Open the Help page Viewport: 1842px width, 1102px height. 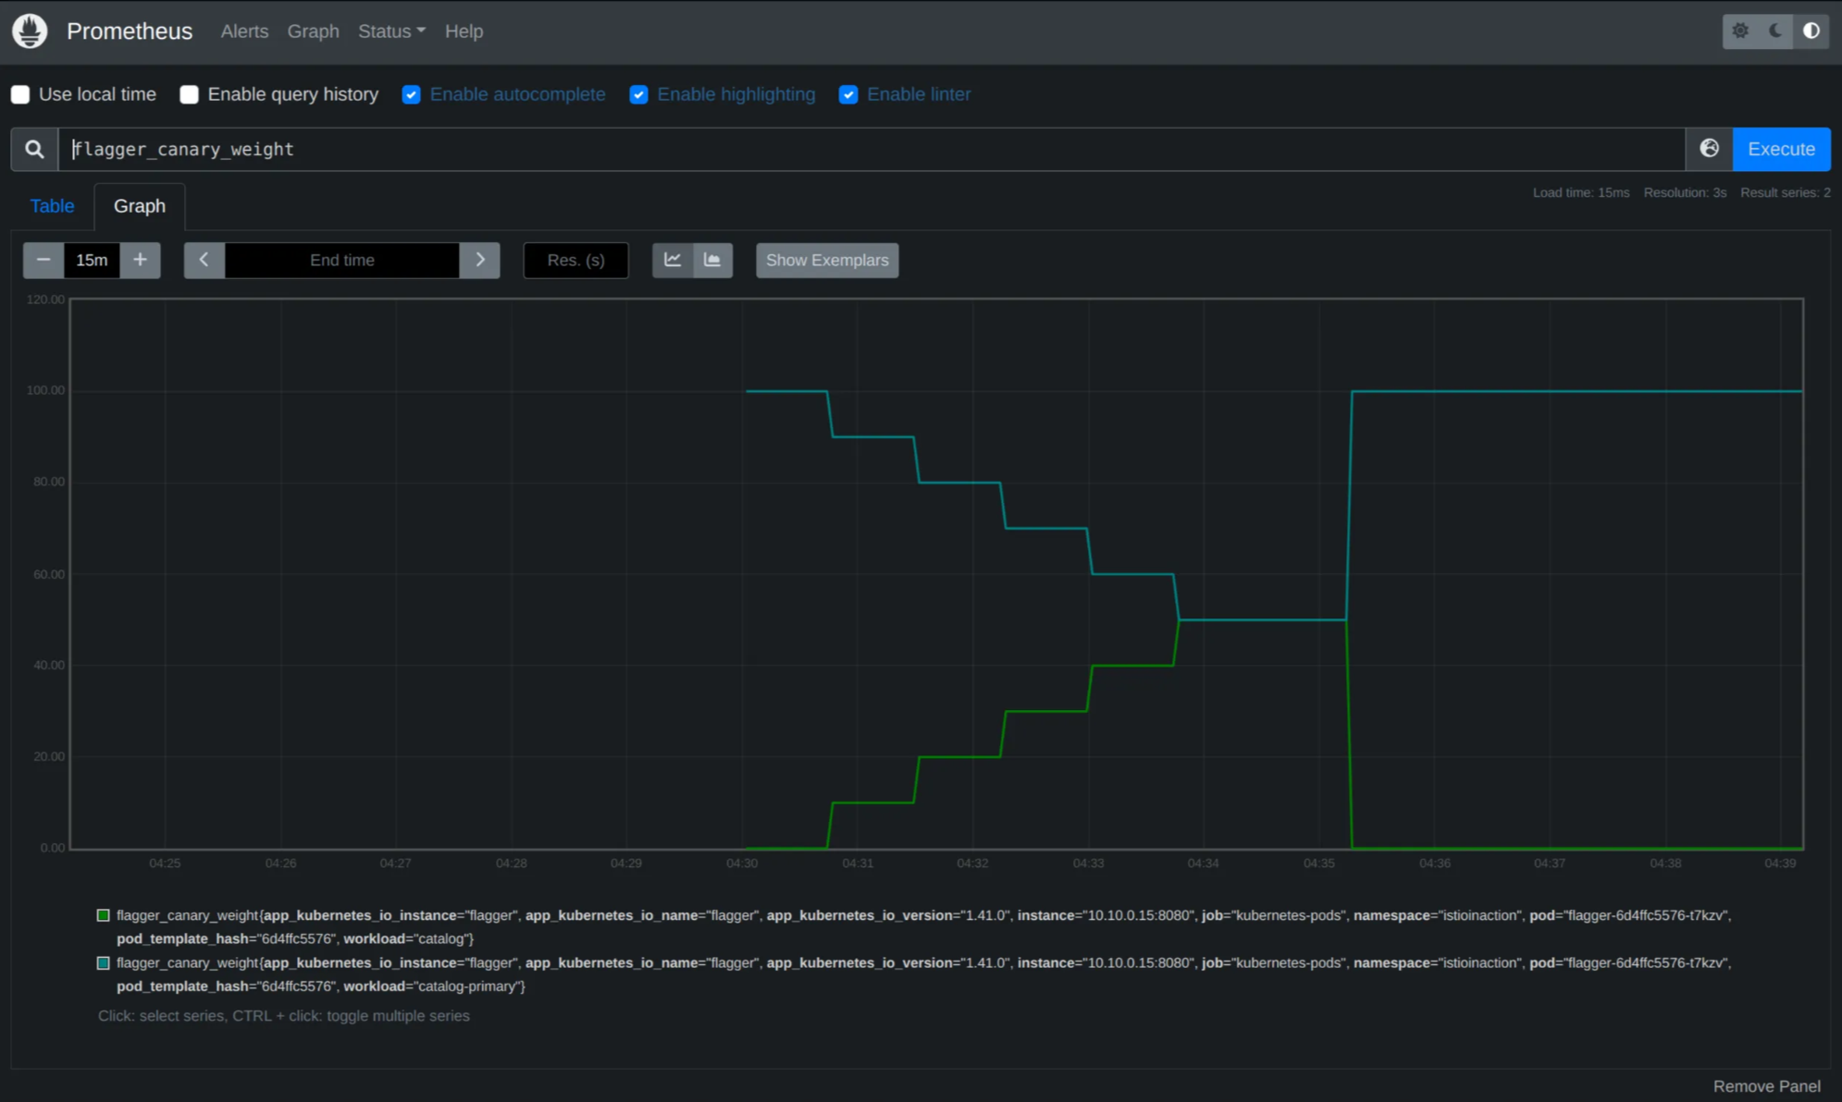pyautogui.click(x=464, y=31)
